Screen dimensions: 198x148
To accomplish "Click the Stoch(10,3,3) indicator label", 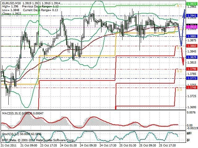I will coord(11,134).
